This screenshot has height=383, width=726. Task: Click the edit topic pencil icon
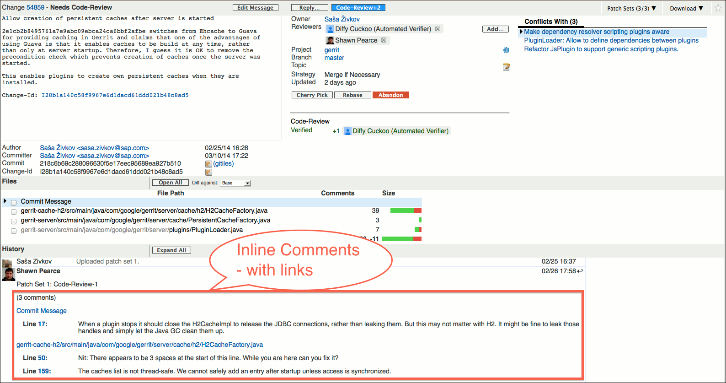(x=506, y=67)
